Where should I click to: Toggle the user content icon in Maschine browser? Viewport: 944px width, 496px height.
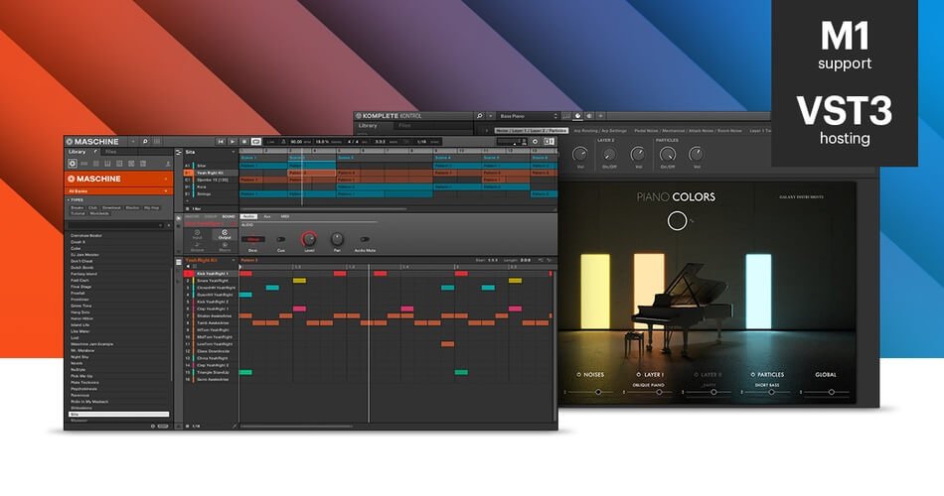click(x=167, y=163)
